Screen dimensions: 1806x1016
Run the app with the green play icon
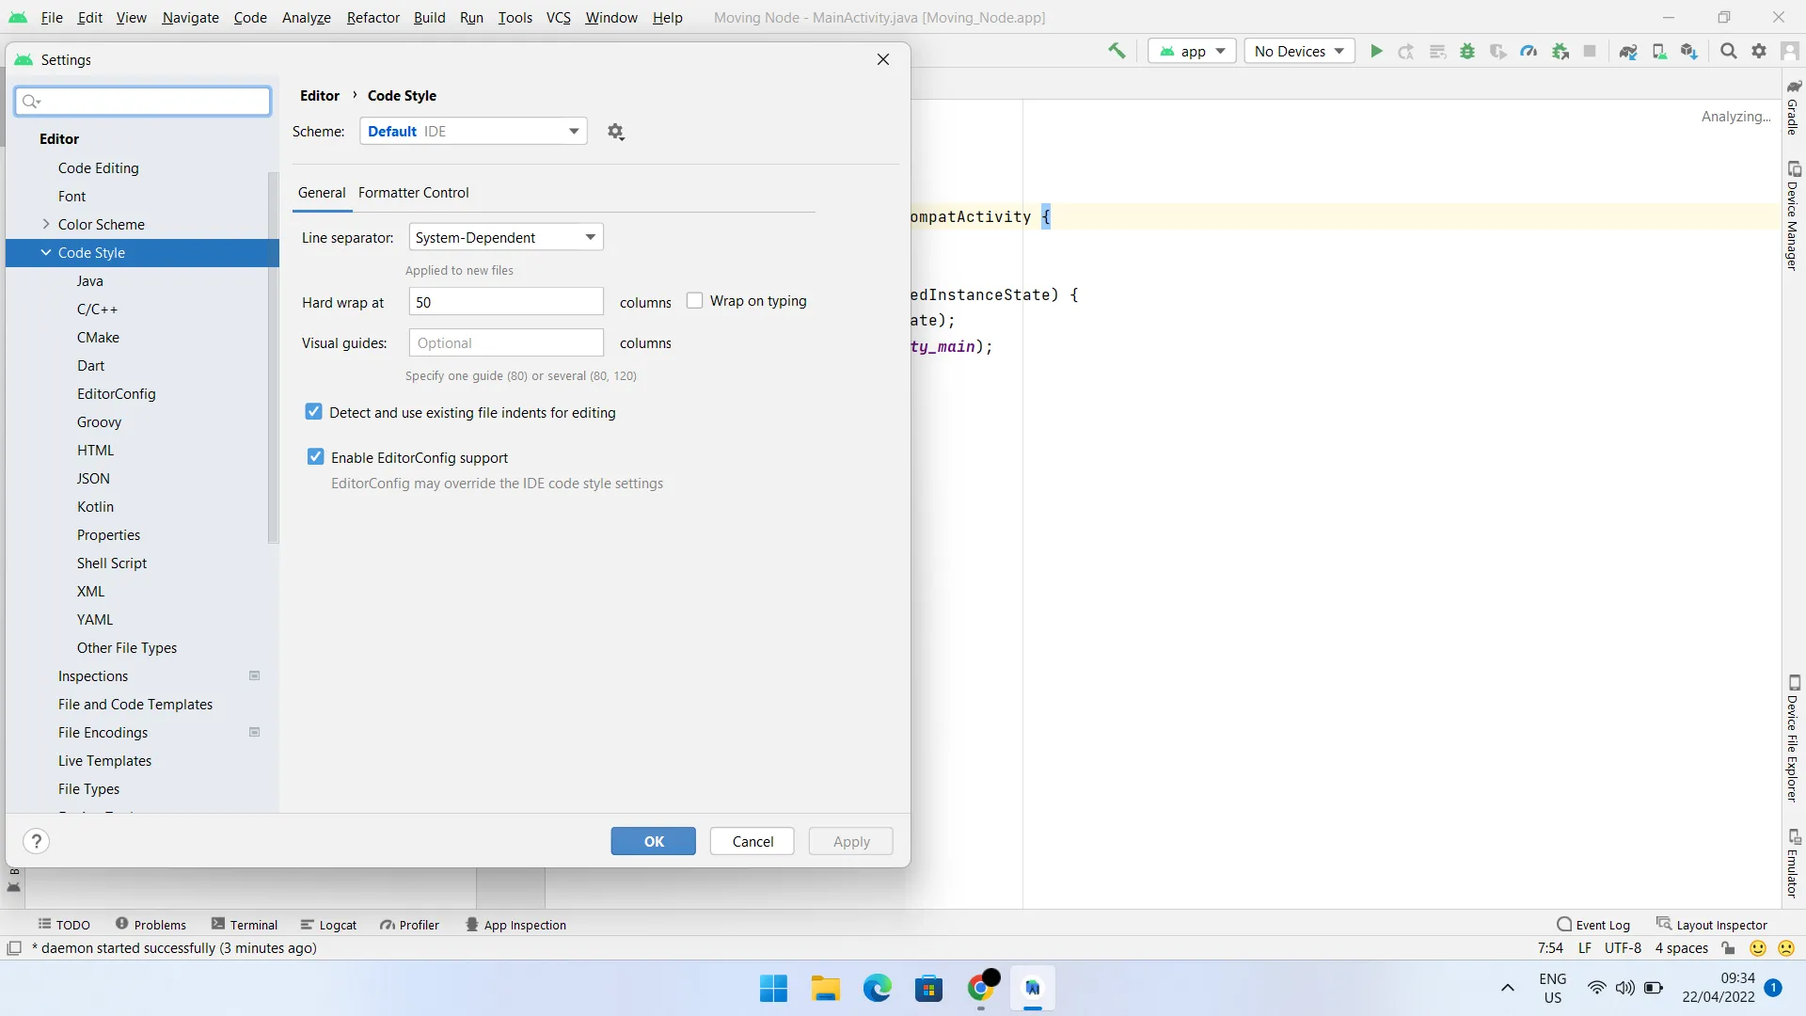coord(1376,51)
